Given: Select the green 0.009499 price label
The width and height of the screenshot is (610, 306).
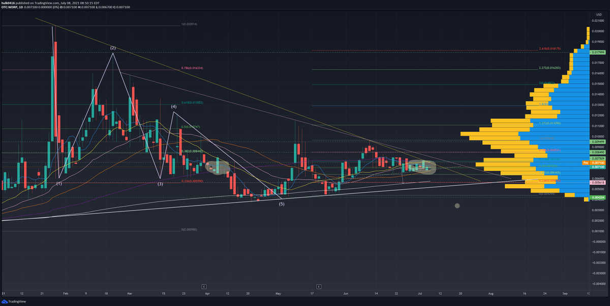Looking at the screenshot, I should (597, 143).
